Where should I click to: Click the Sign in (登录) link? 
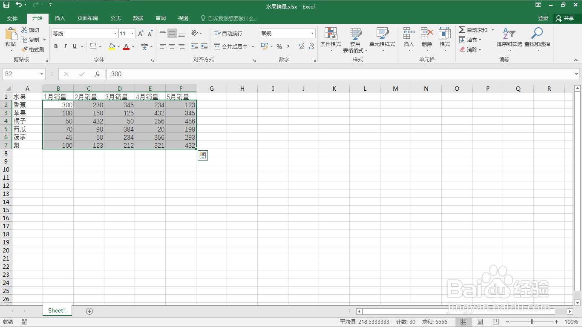[543, 18]
